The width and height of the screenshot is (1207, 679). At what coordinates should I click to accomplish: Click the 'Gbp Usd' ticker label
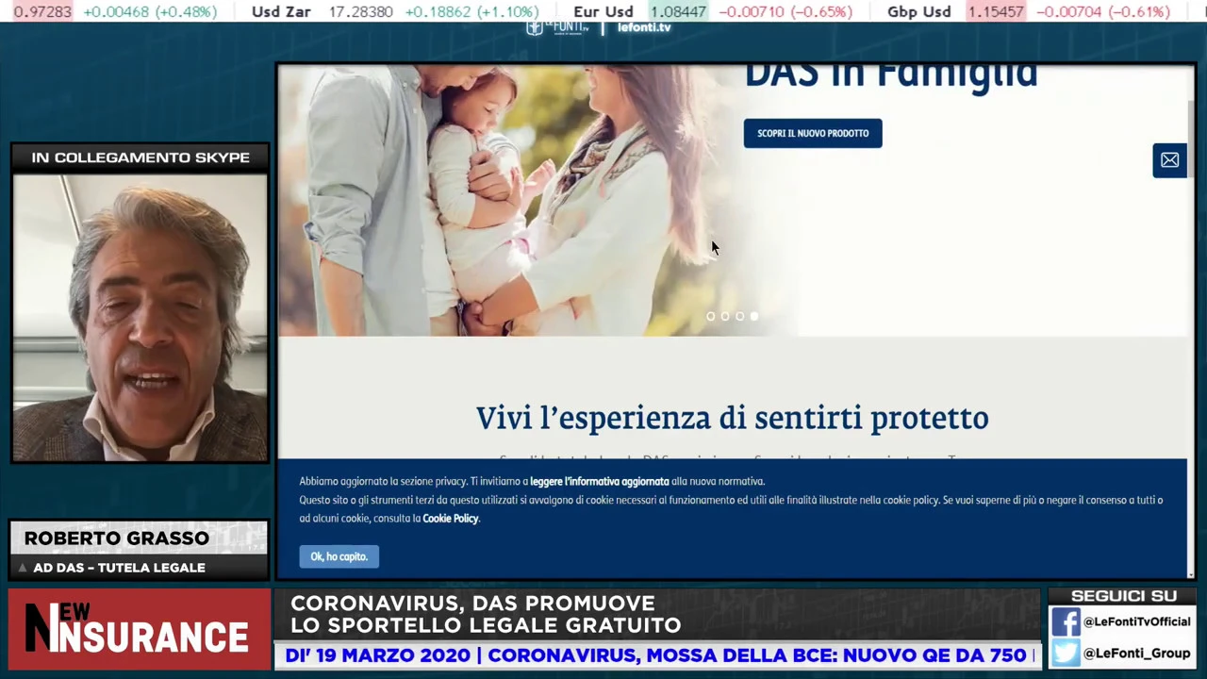[x=919, y=12]
